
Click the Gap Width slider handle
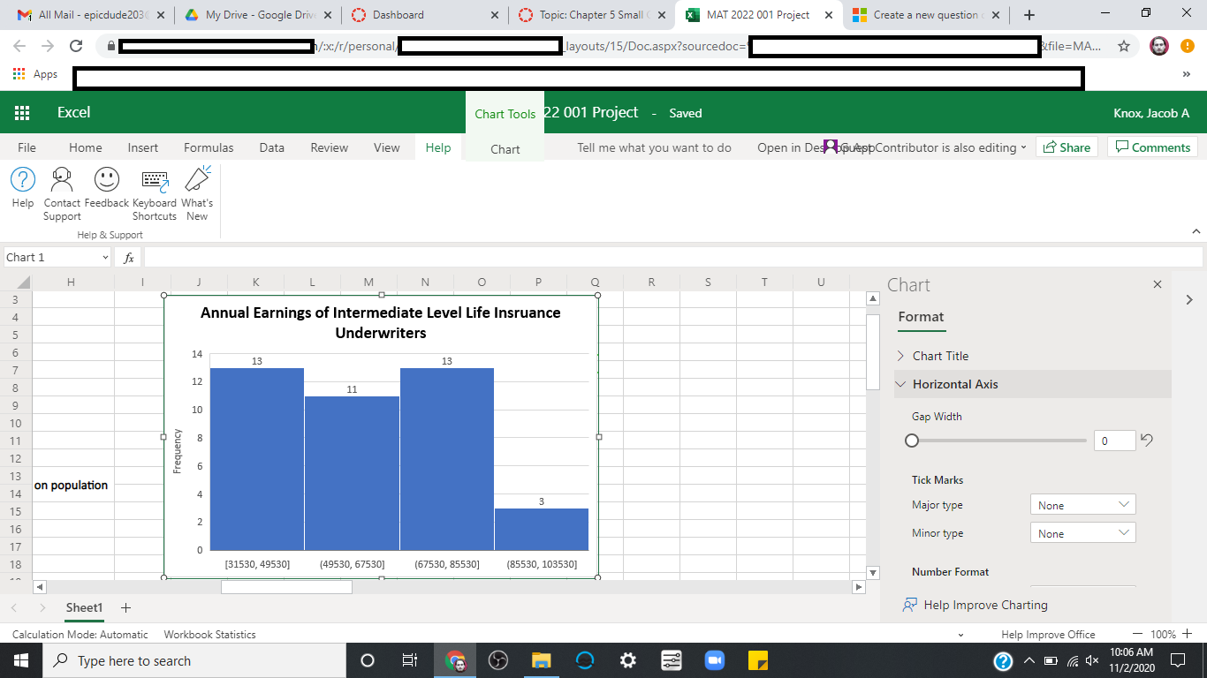pyautogui.click(x=913, y=441)
